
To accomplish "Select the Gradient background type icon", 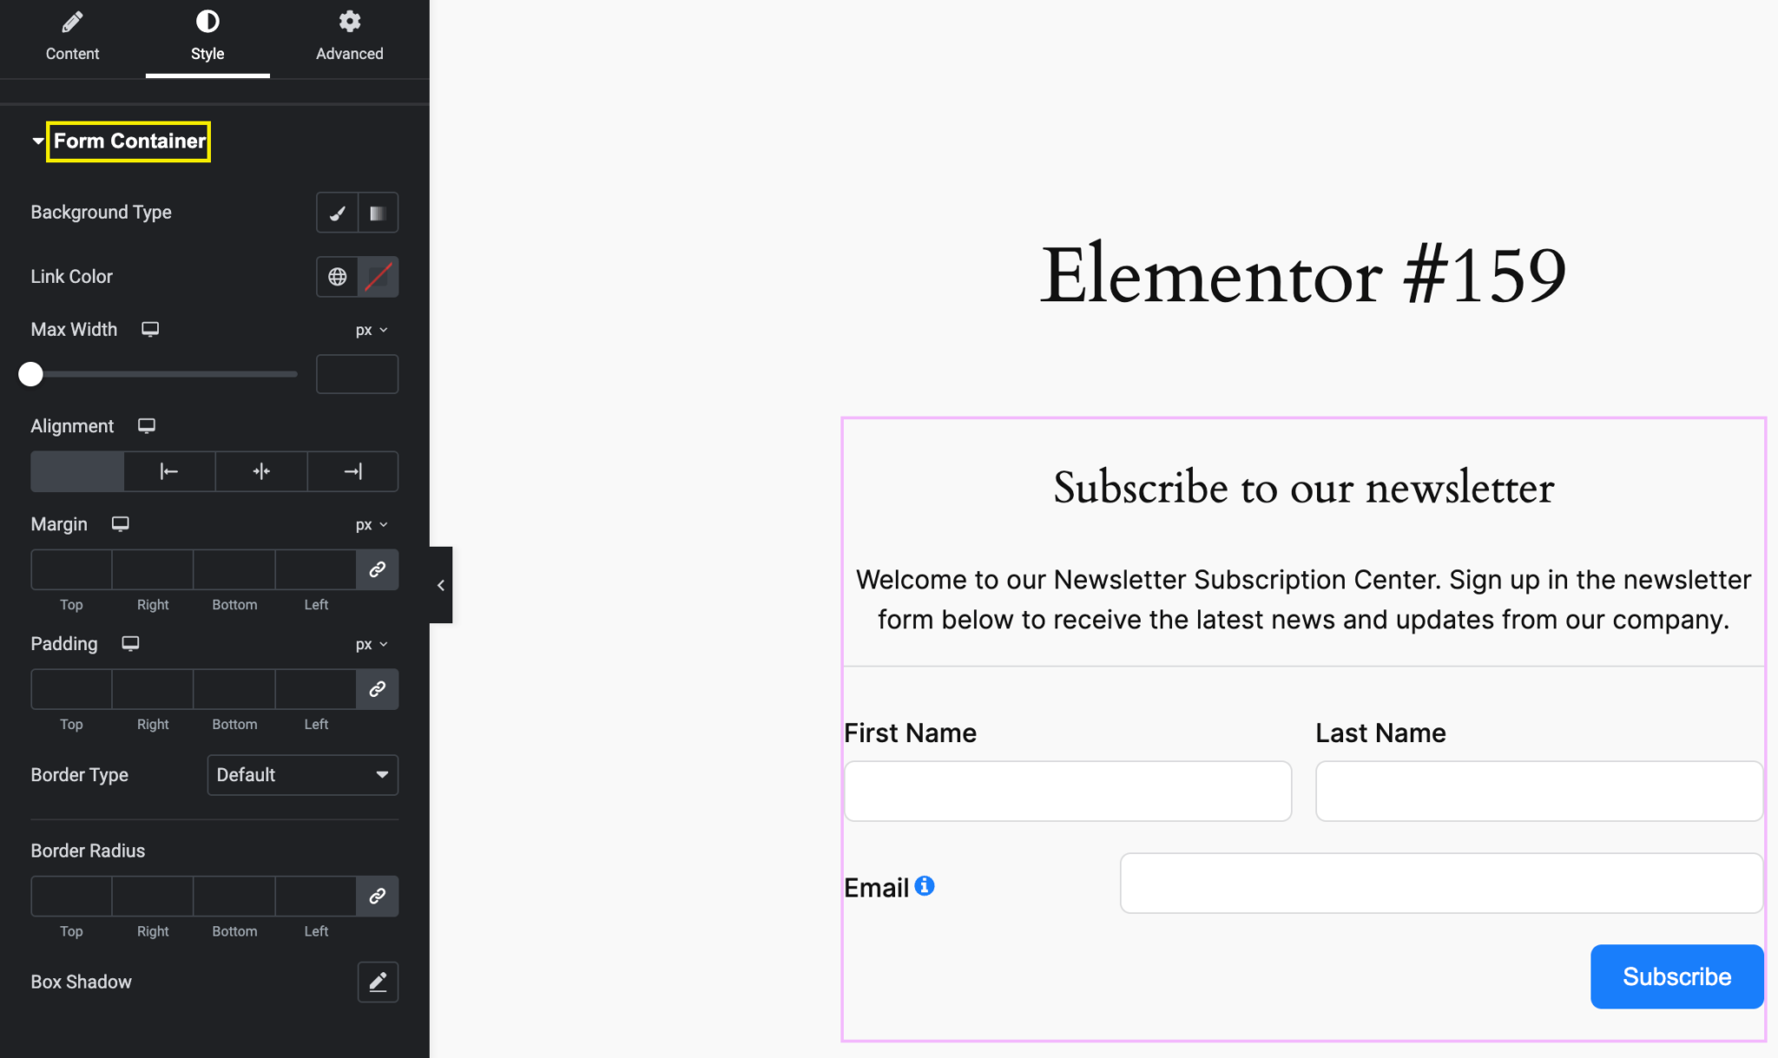I will (378, 213).
